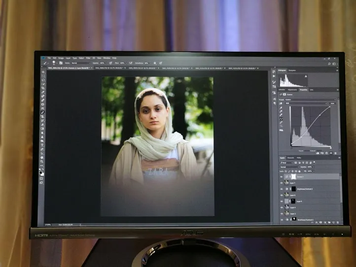Viewport: 356px width, 267px height.
Task: Select the Draw curve pencil tool in Properties
Action: coord(281,122)
